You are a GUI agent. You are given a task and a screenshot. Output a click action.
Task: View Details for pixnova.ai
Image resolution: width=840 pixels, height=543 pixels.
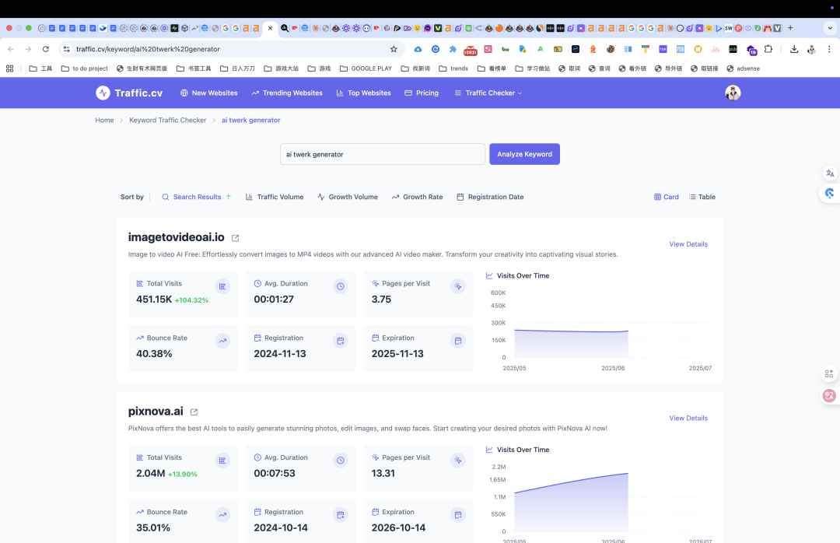688,418
